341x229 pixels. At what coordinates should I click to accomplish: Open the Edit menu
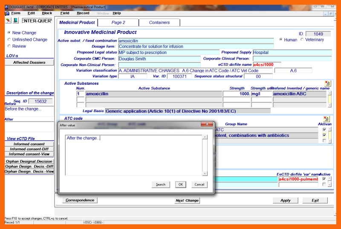click(x=31, y=13)
